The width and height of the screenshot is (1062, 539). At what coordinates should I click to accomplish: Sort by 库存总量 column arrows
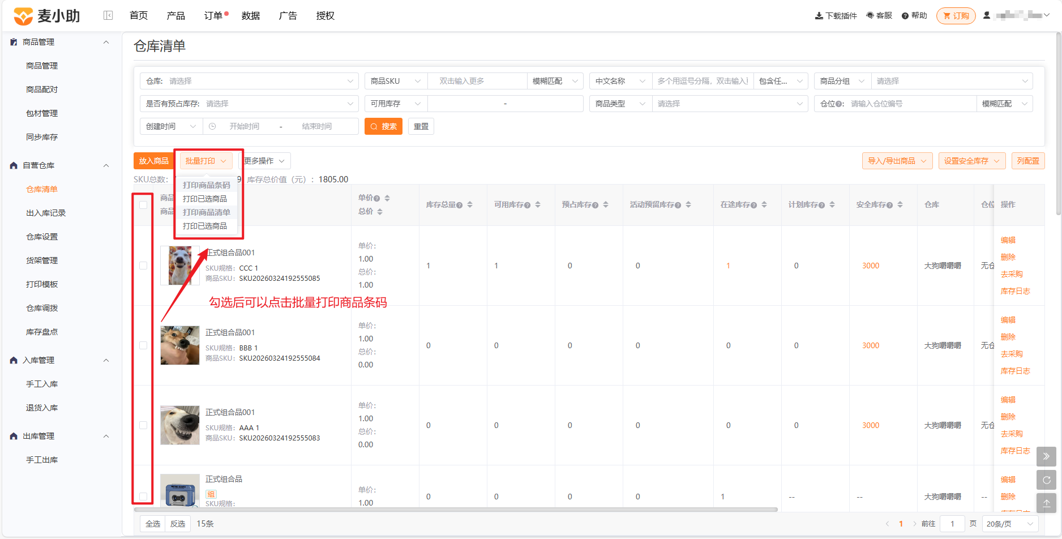[x=470, y=204]
